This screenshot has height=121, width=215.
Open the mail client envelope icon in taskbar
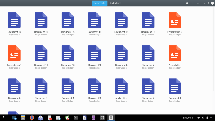tap(41, 118)
